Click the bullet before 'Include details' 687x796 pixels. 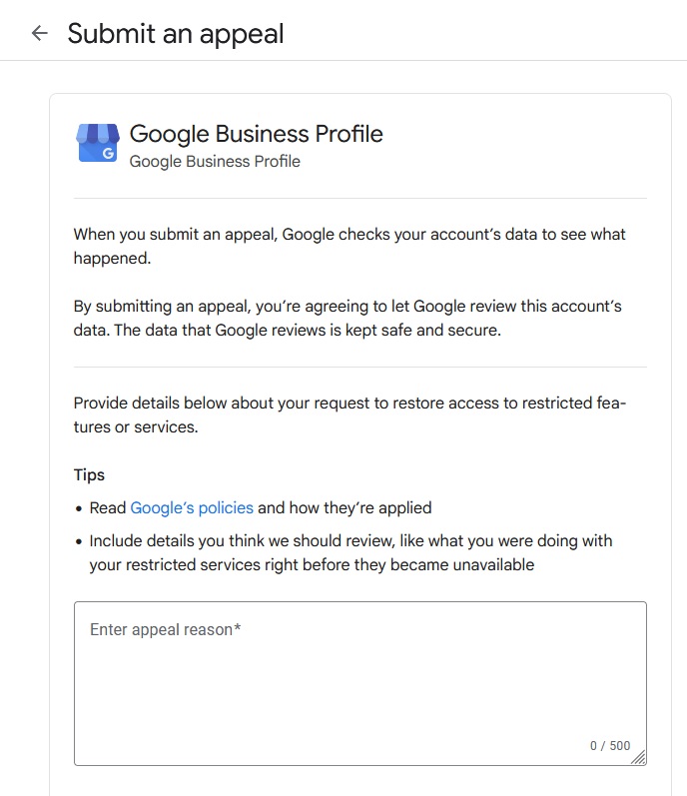click(79, 541)
